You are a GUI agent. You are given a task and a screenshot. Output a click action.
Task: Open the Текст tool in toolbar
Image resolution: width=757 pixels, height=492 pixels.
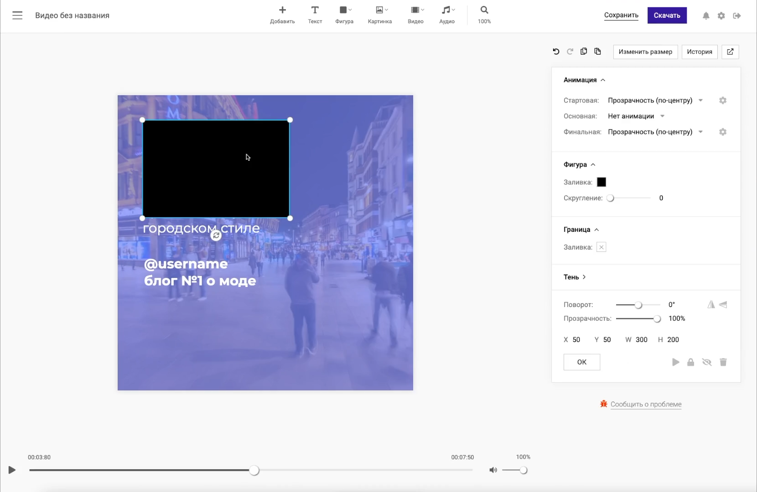(x=315, y=15)
